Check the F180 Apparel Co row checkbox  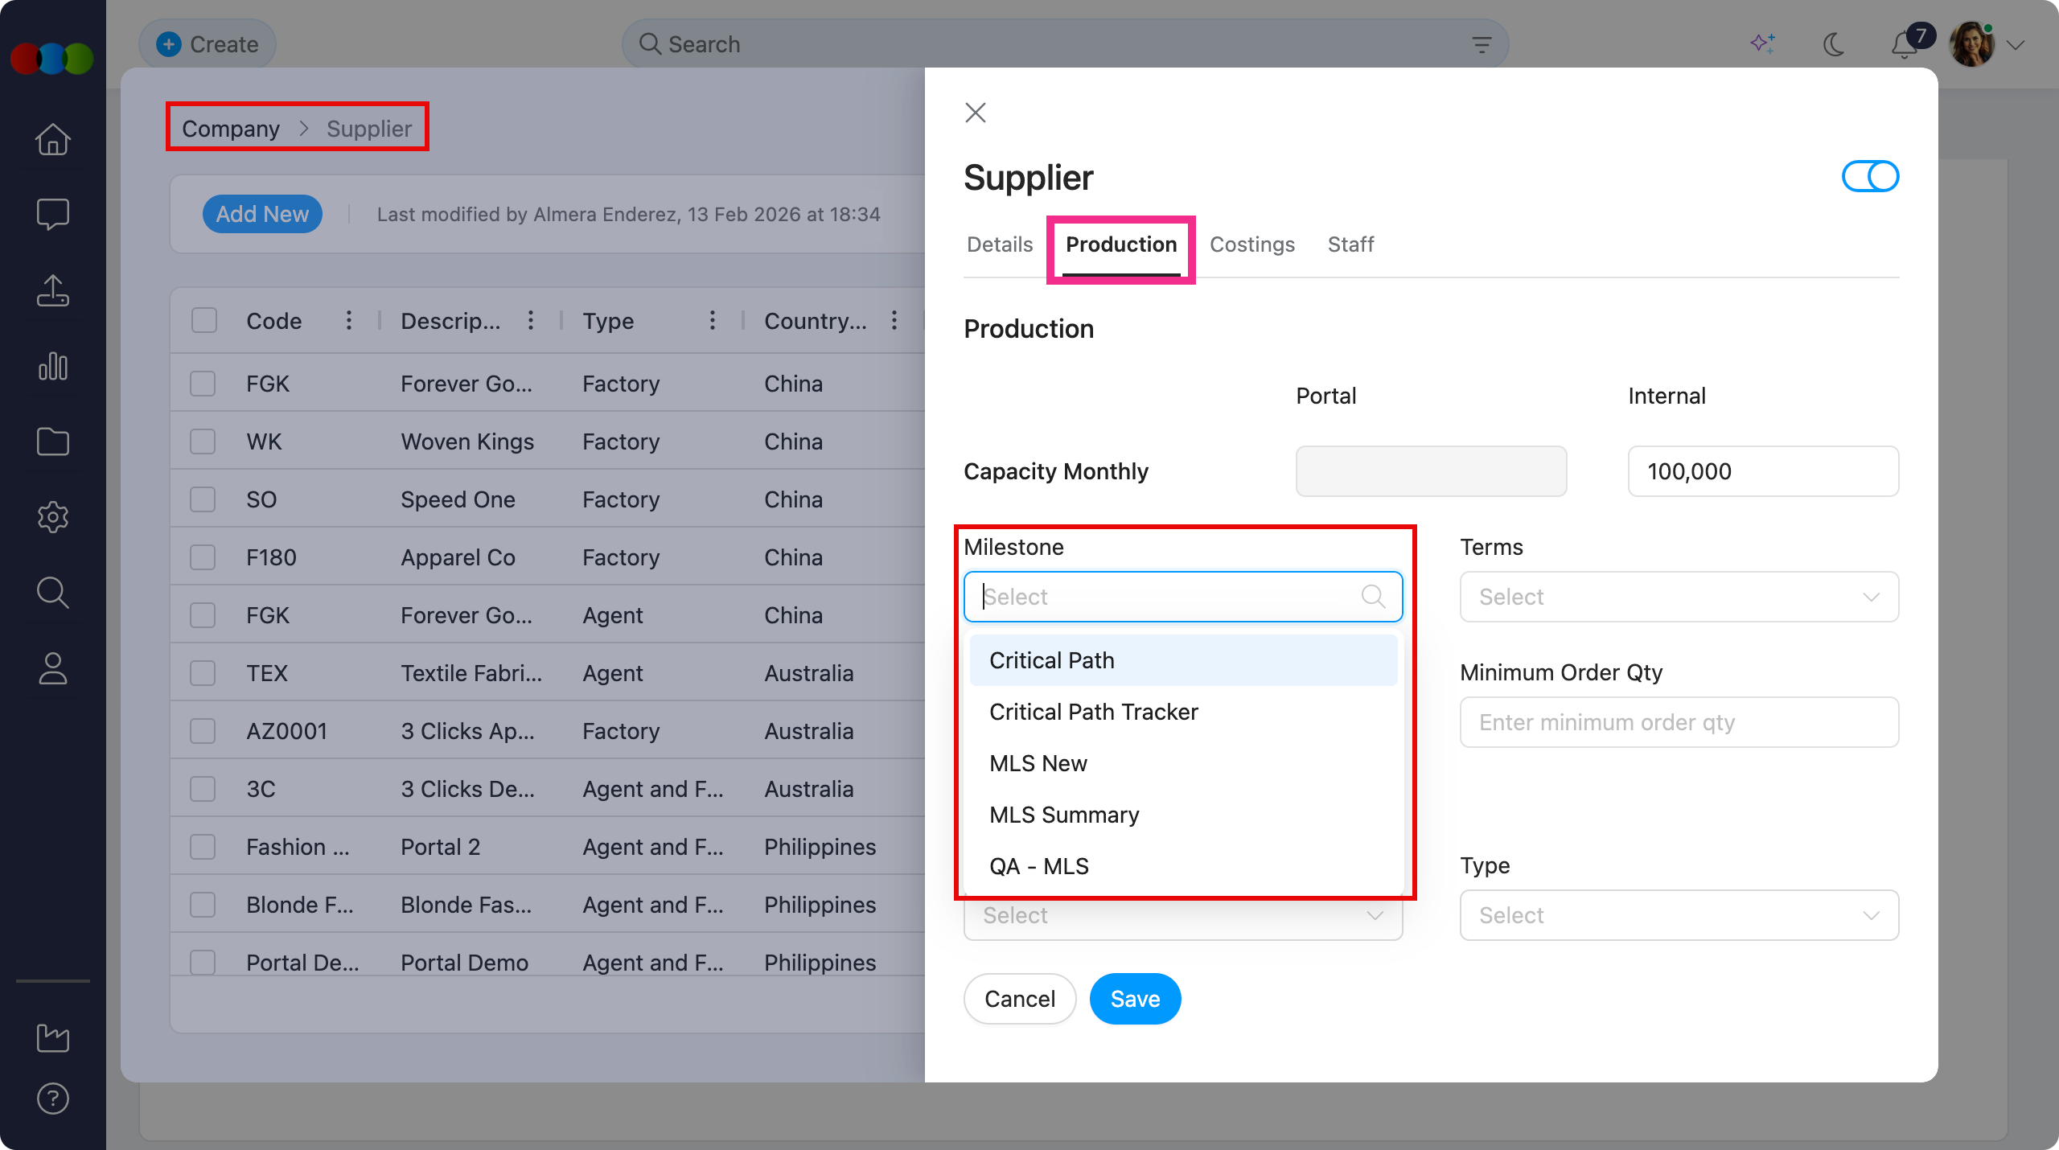point(203,557)
